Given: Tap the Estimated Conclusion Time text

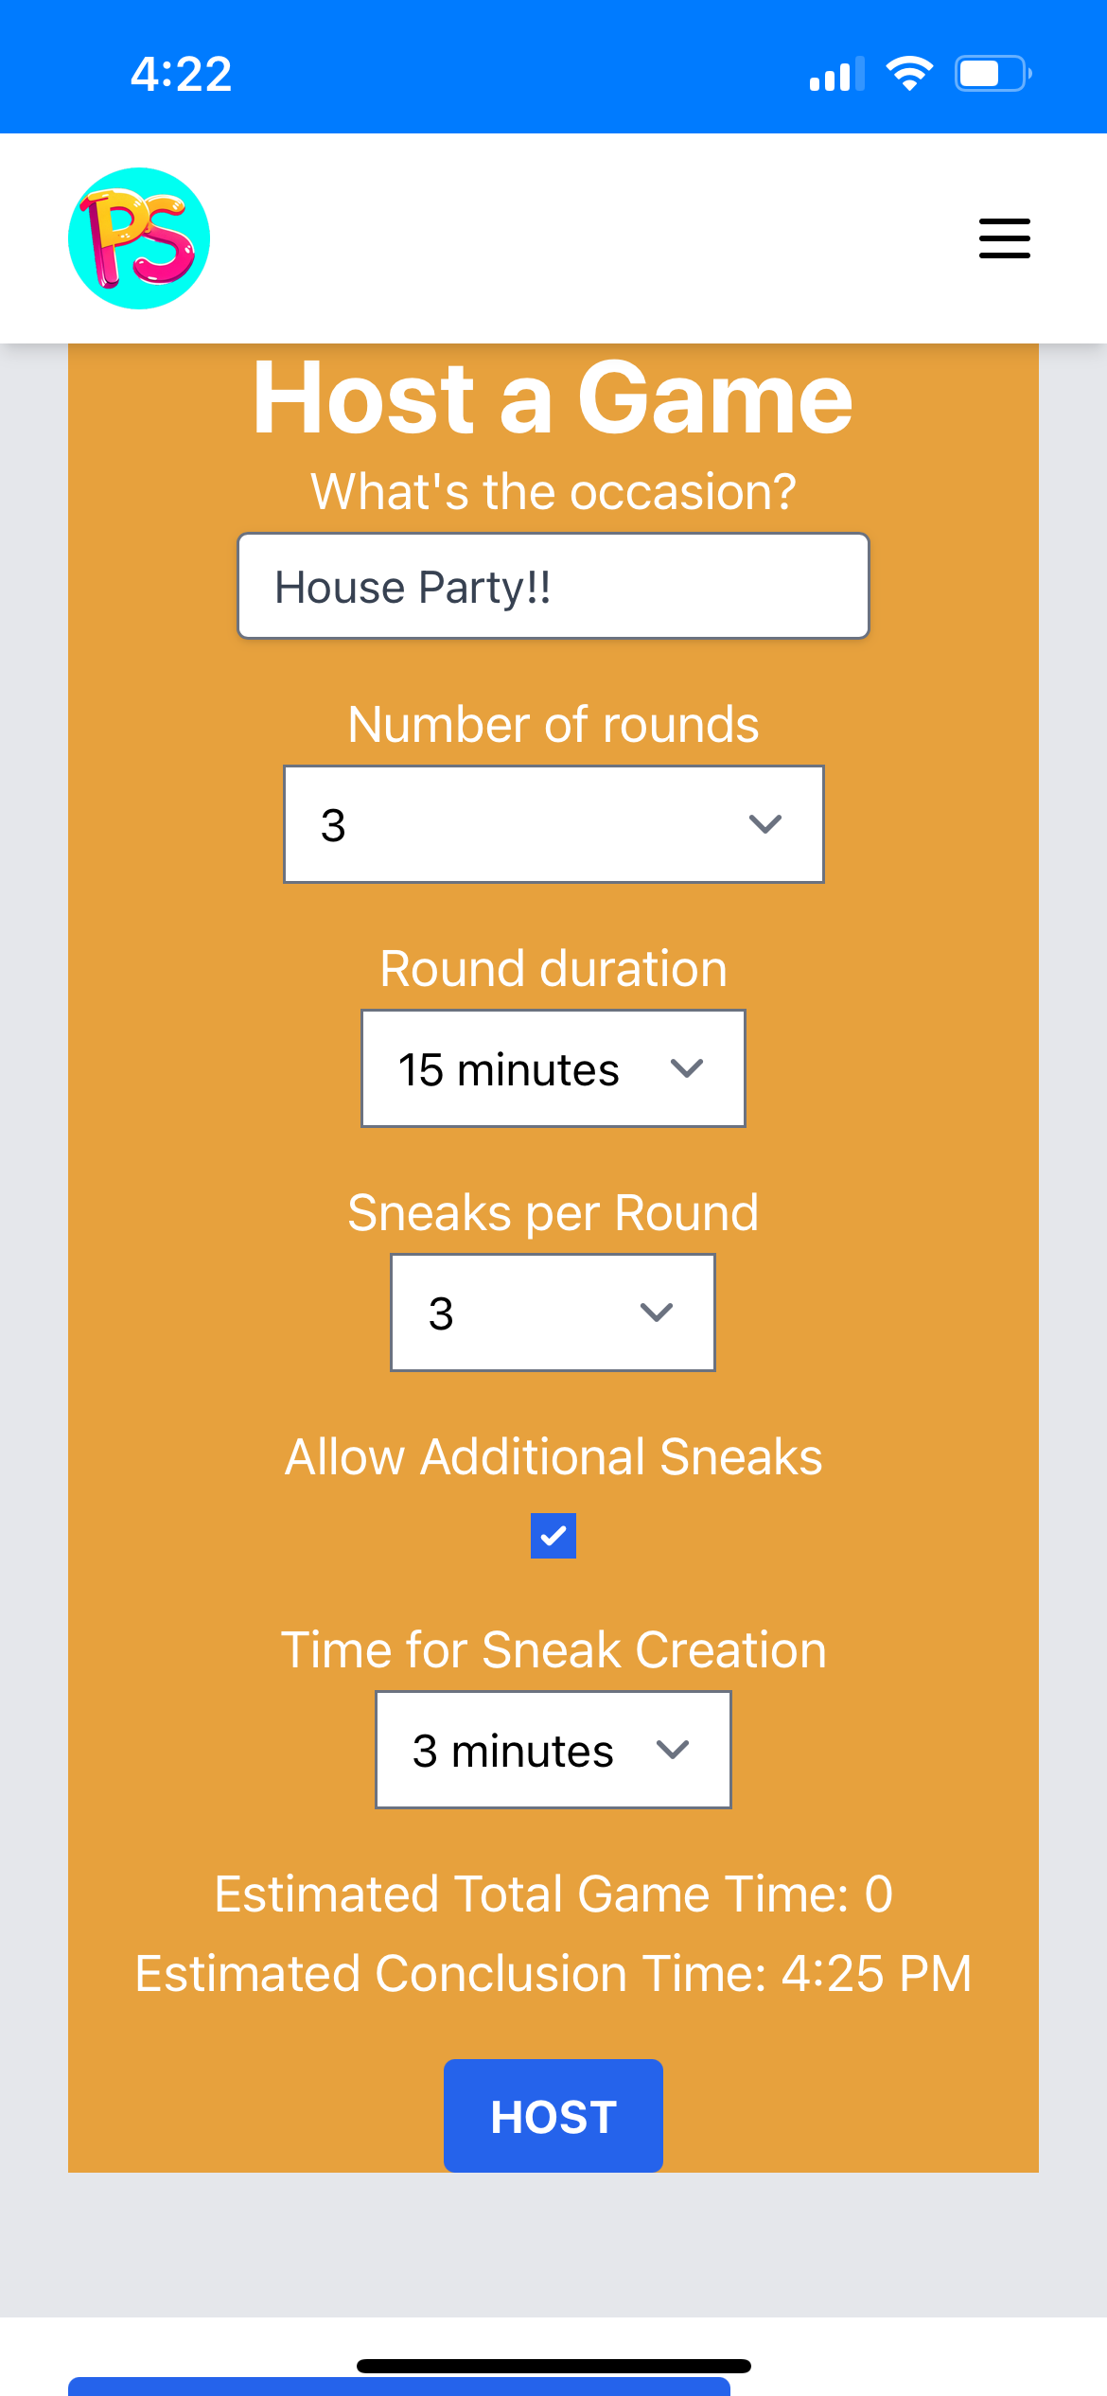Looking at the screenshot, I should tap(553, 1974).
